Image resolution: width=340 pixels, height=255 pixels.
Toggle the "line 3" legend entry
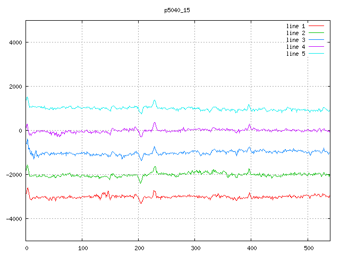coord(295,40)
